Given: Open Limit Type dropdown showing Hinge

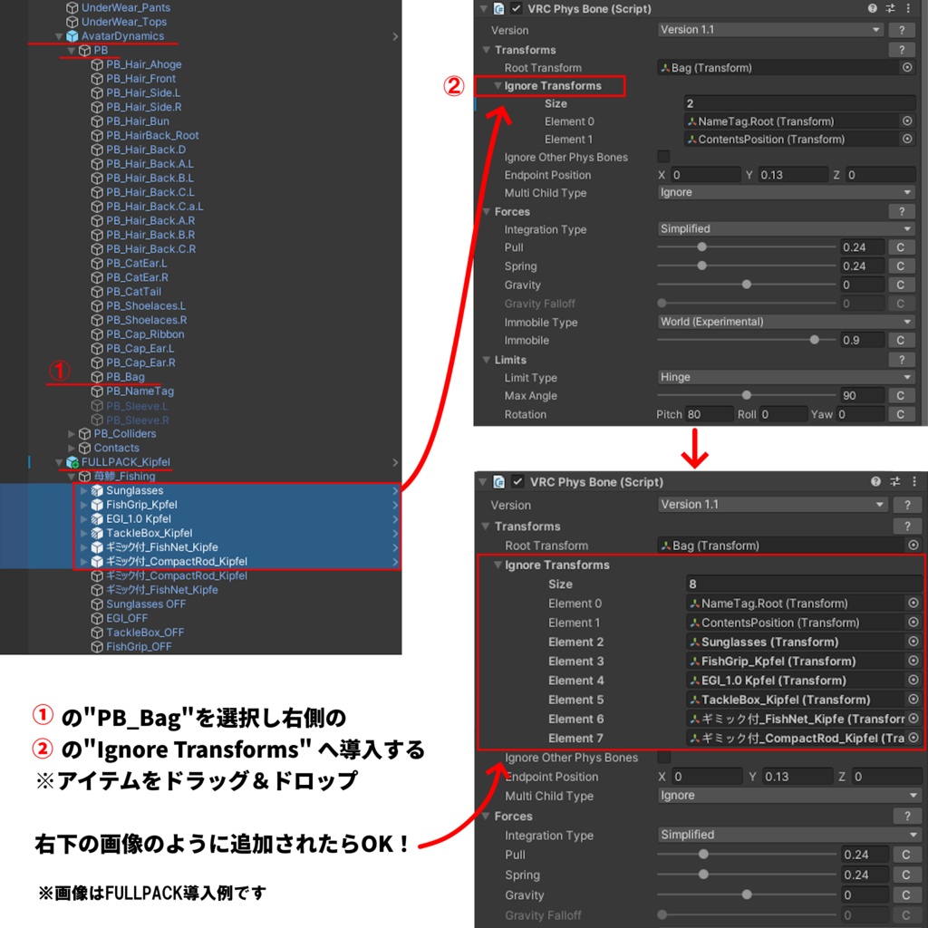Looking at the screenshot, I should click(x=786, y=377).
